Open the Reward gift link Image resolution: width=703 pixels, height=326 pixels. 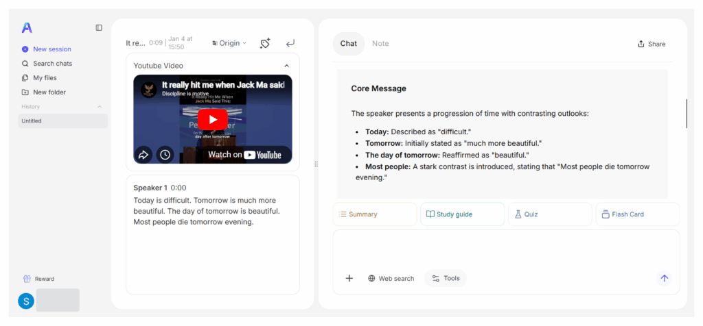[x=38, y=279]
